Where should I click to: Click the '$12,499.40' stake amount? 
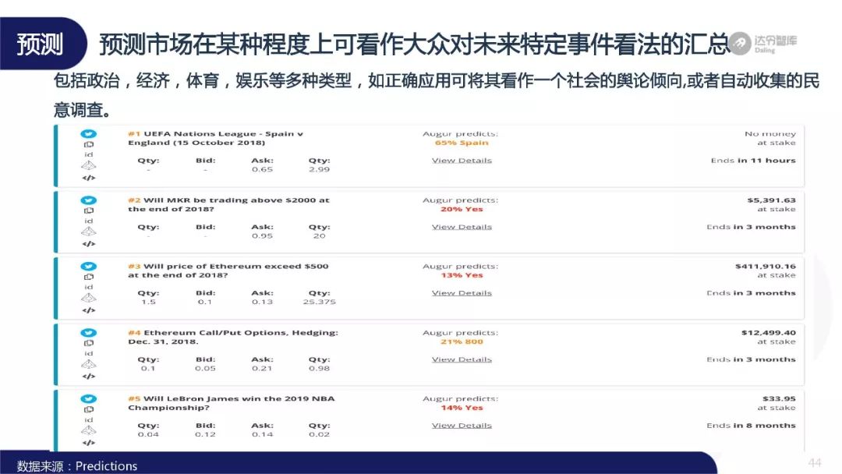(769, 333)
